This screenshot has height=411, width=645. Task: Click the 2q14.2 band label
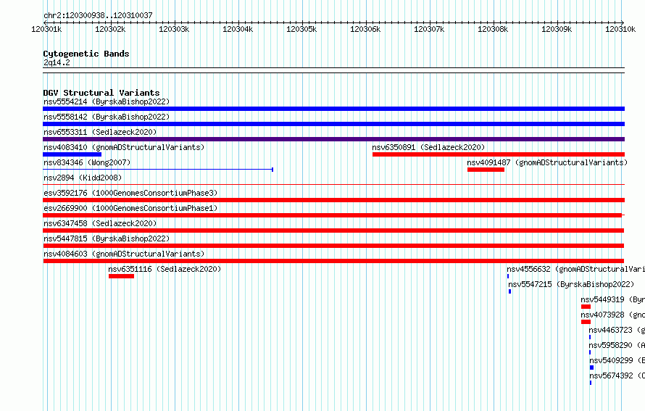(x=57, y=62)
